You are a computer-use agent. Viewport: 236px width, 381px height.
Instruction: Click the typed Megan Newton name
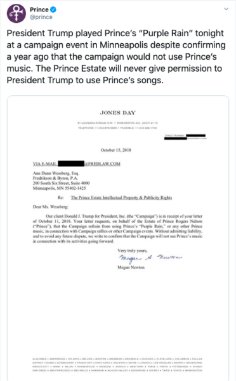tap(131, 267)
